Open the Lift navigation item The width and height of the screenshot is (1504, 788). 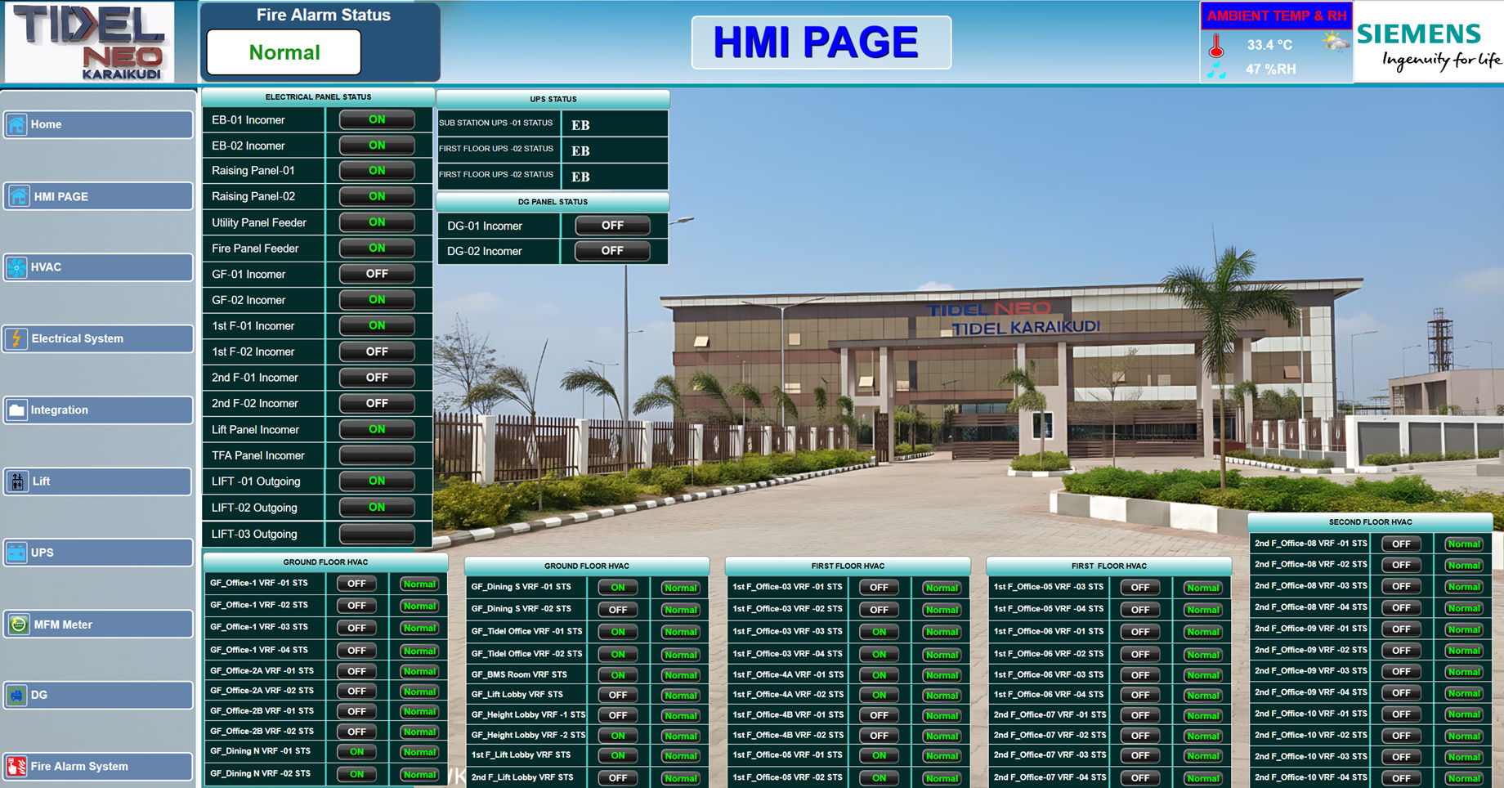tap(98, 481)
